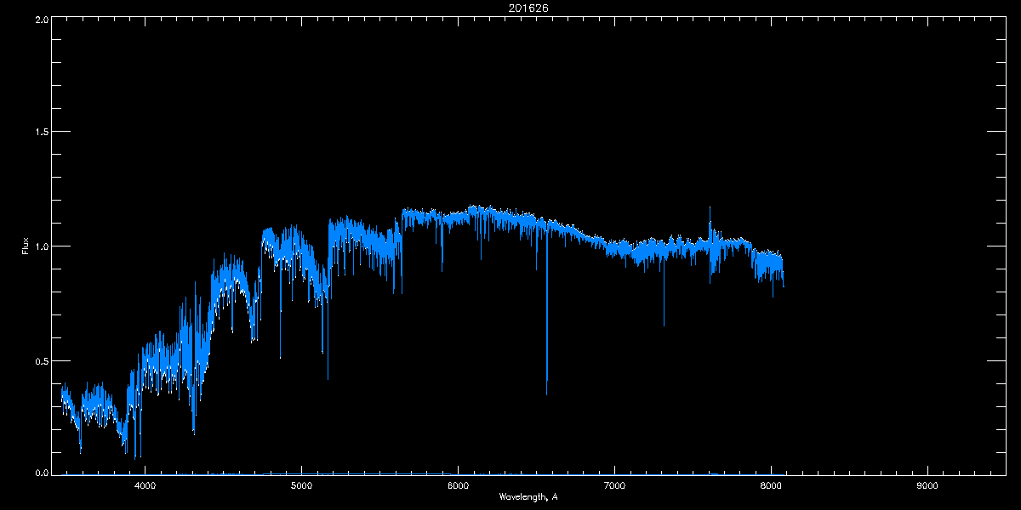Click the absorption line bottom near 5170

pos(328,377)
